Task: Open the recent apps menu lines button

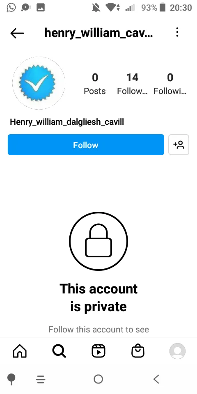Action: (41, 379)
